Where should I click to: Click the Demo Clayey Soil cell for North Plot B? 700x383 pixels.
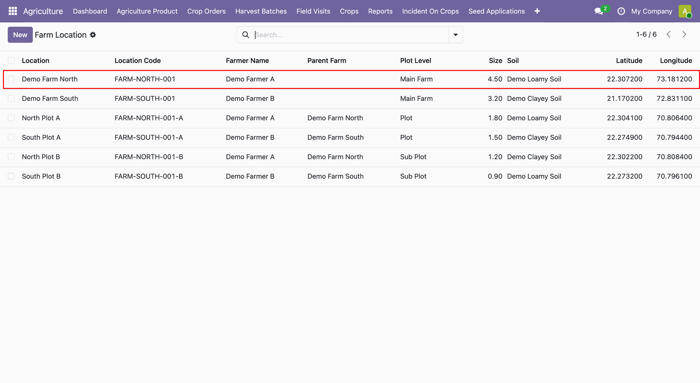(534, 157)
